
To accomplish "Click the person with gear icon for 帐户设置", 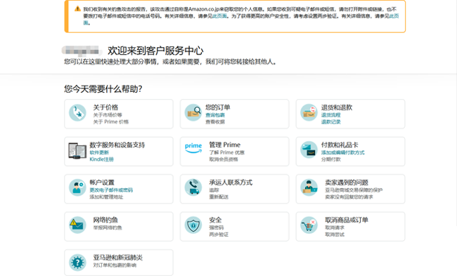I will click(77, 187).
